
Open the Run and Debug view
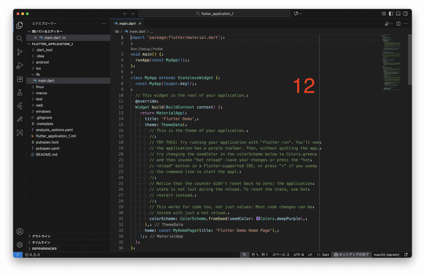[x=20, y=66]
